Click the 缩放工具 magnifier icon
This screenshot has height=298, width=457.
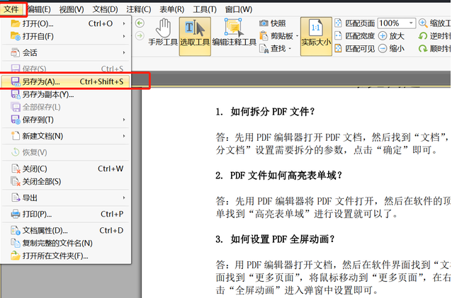(422, 23)
